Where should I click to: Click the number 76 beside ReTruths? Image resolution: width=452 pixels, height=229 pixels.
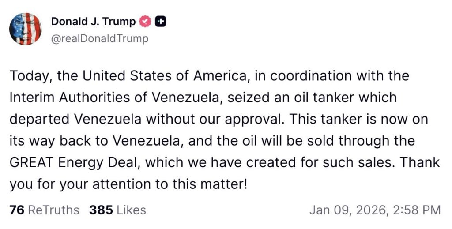(17, 210)
